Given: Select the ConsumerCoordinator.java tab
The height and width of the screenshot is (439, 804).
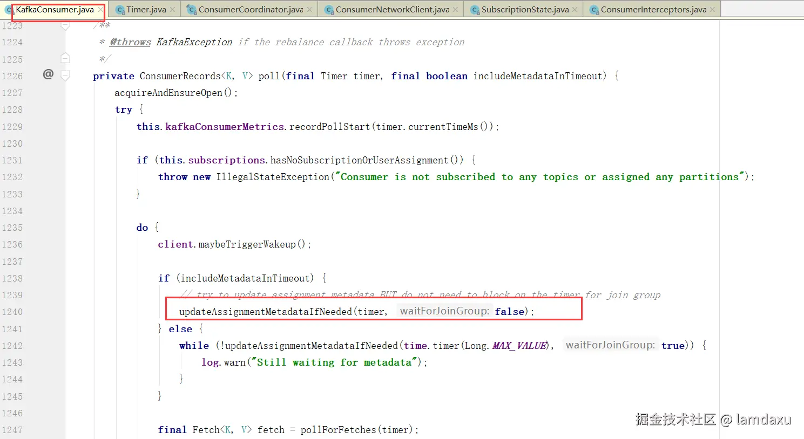Looking at the screenshot, I should click(251, 9).
